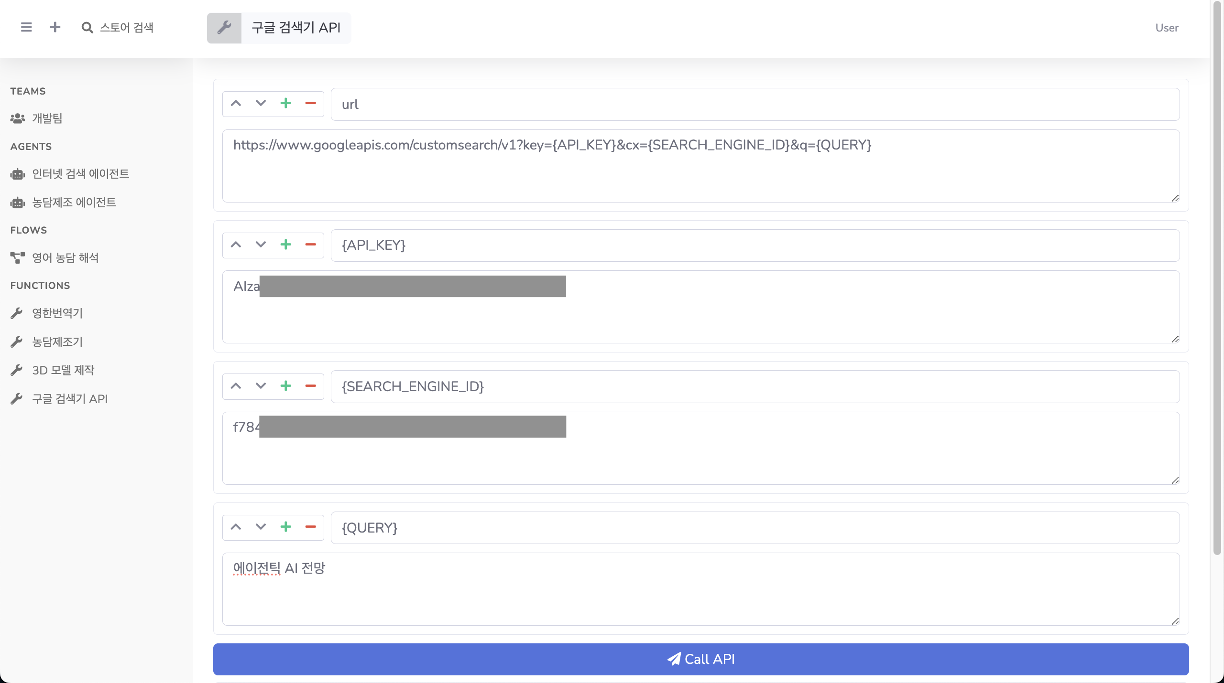The height and width of the screenshot is (683, 1224).
Task: Click the wrench icon beside 구글 검색기 API title
Action: (x=224, y=28)
